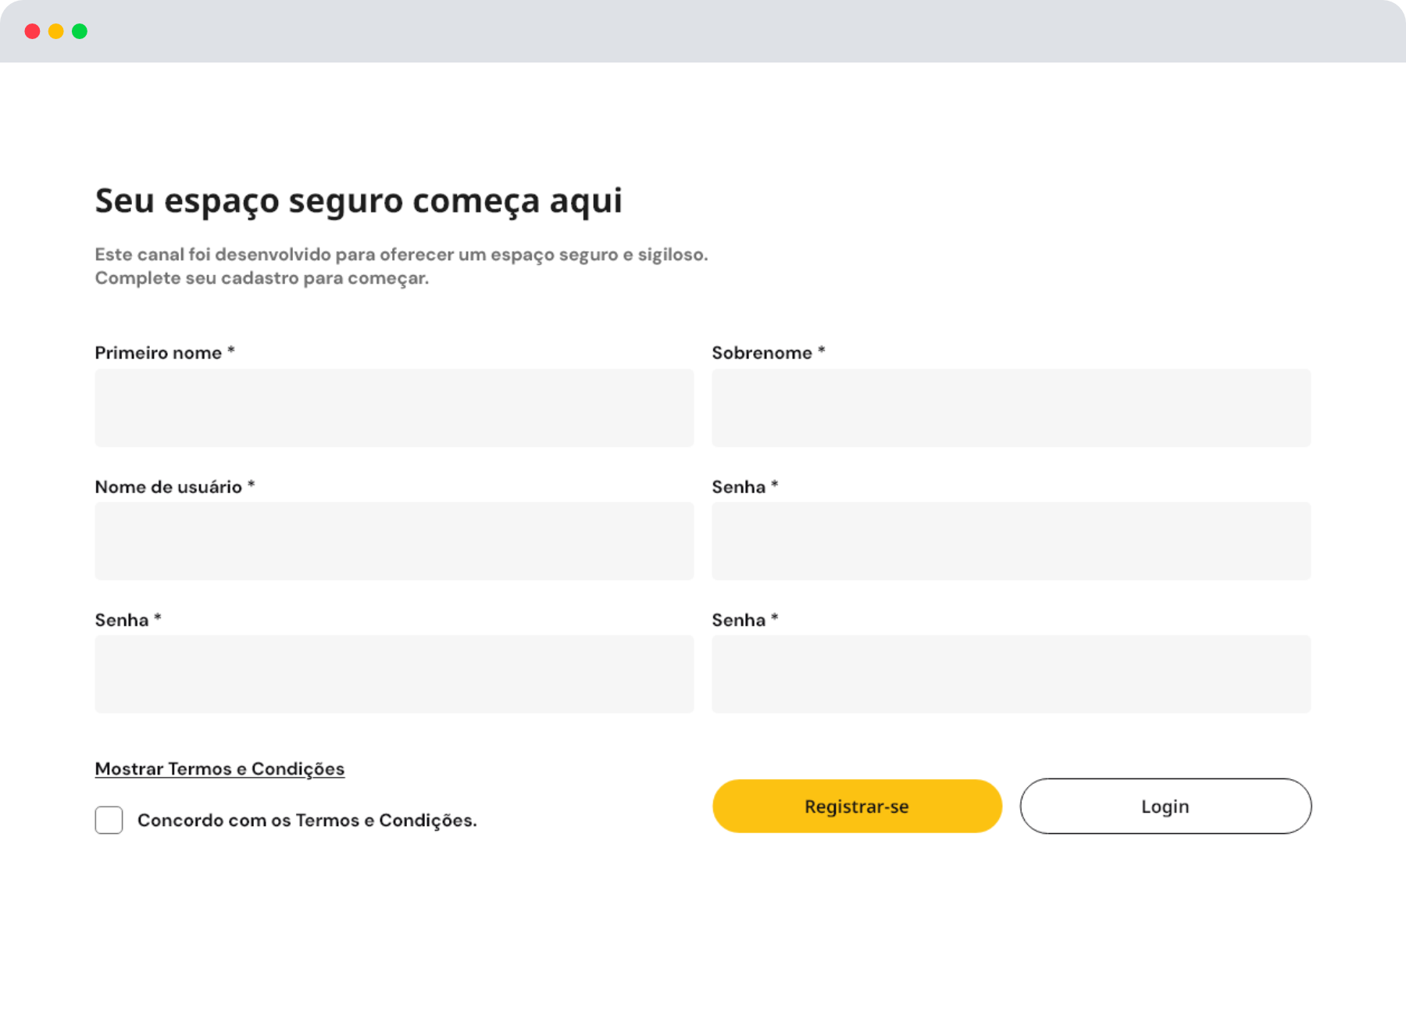
Task: Click the "Concordo com os Termos e Condições" text
Action: point(307,820)
